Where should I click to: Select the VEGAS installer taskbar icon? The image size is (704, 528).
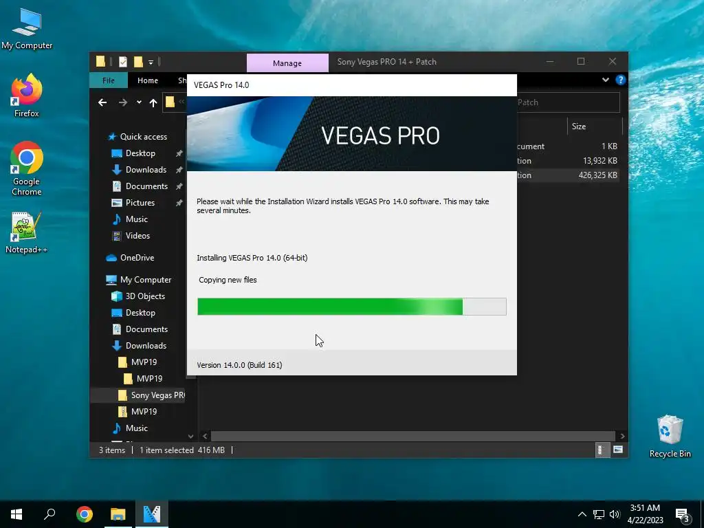(x=152, y=514)
